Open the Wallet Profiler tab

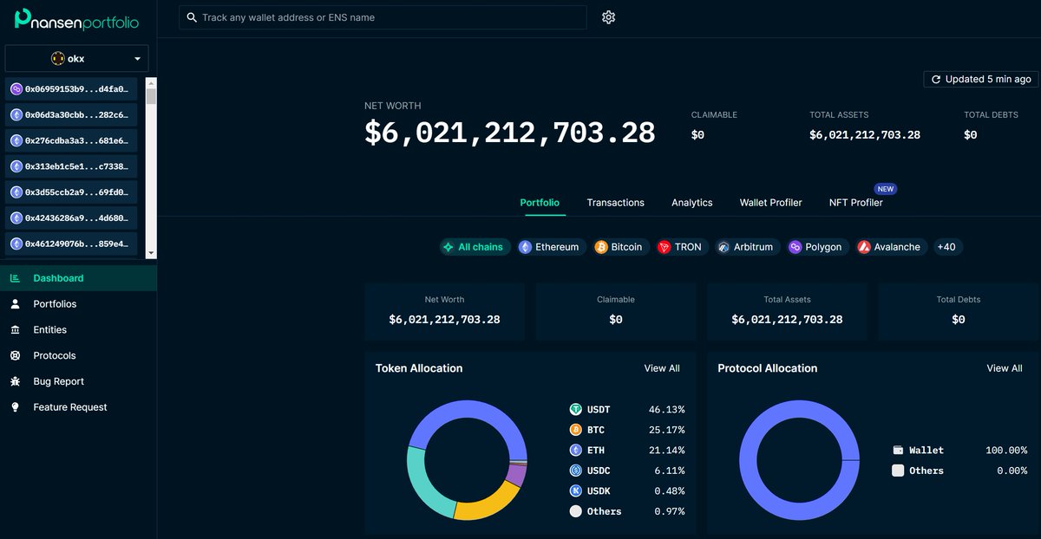tap(770, 203)
